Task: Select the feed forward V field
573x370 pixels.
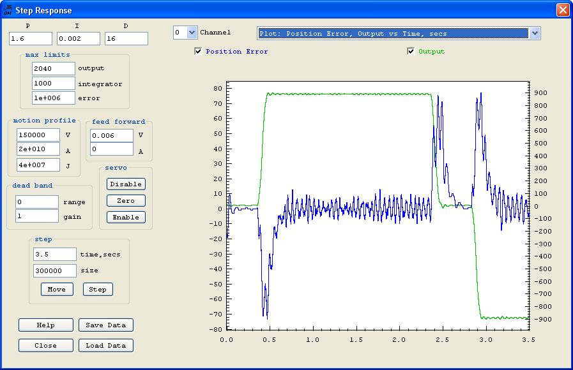Action: 111,135
